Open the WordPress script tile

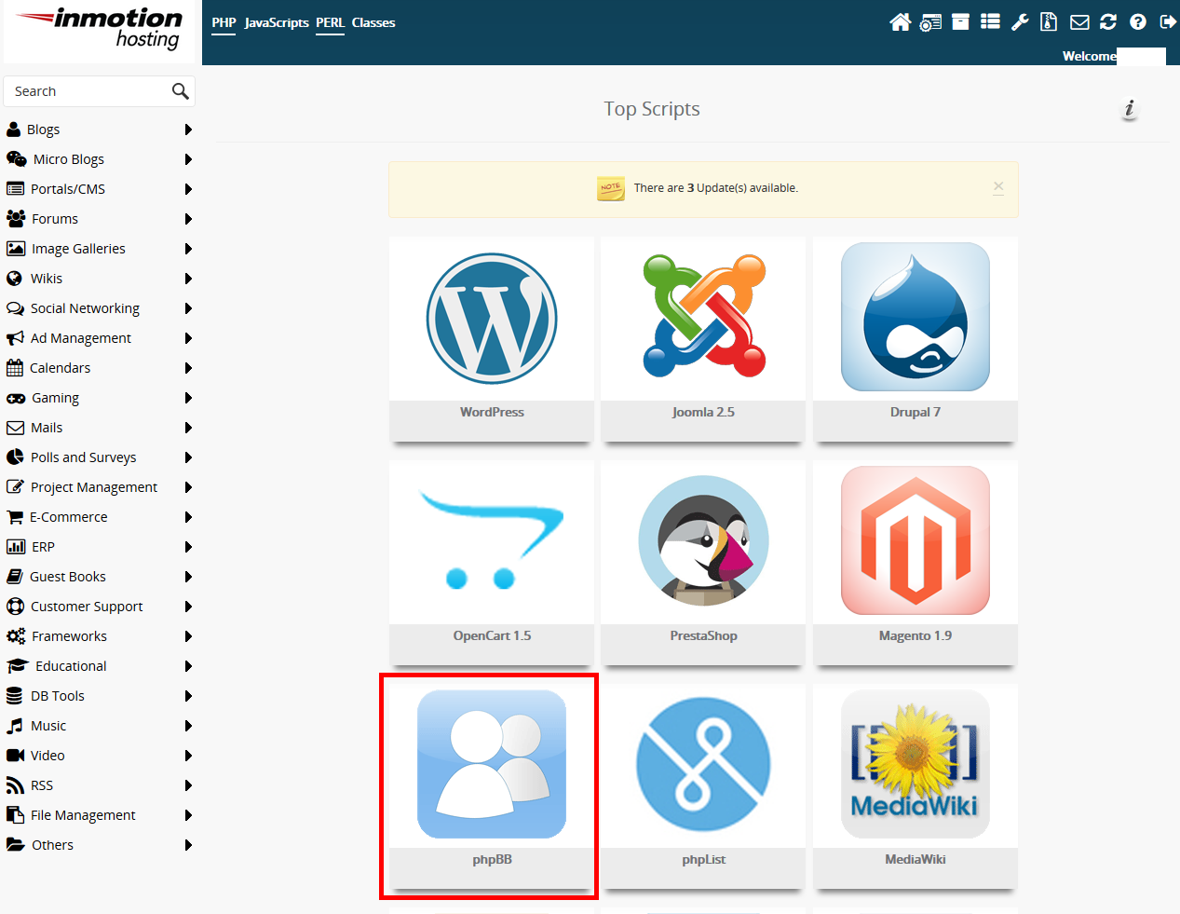[492, 337]
